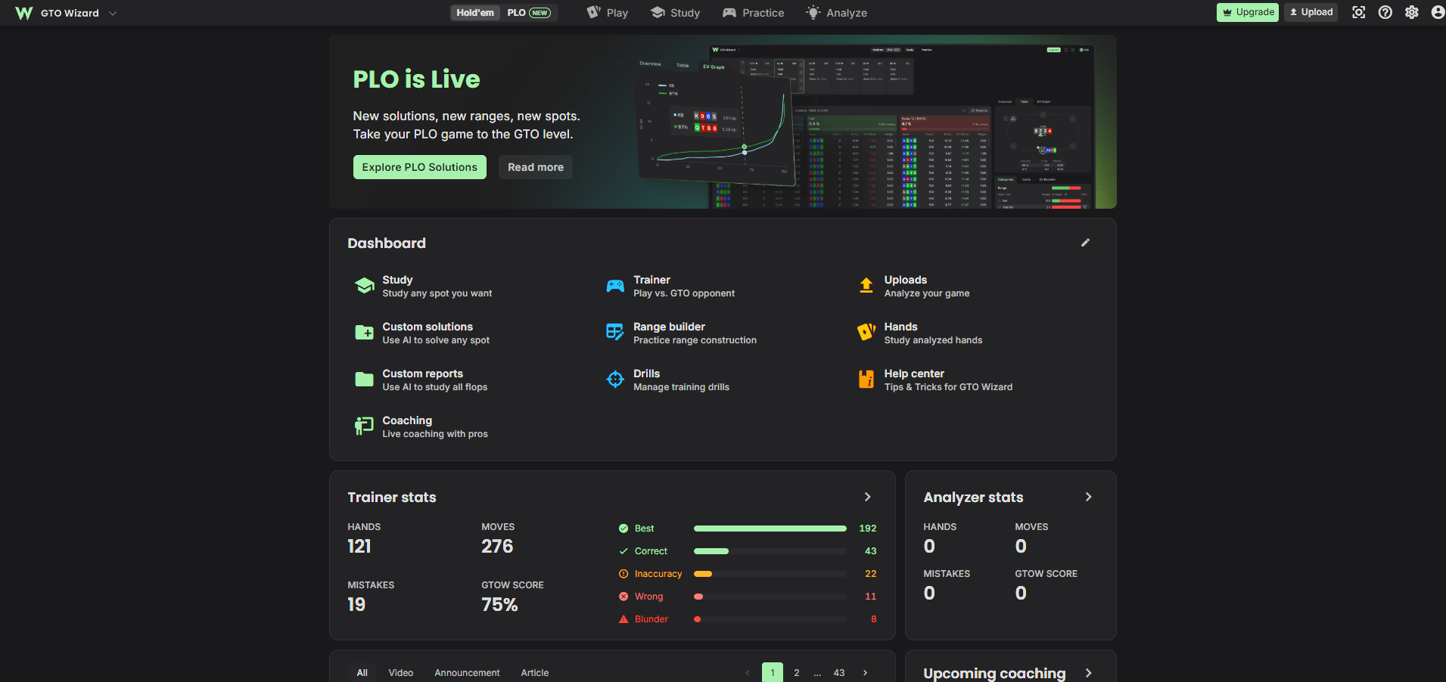Screen dimensions: 1446x682
Task: Open the help question mark icon
Action: click(1385, 12)
